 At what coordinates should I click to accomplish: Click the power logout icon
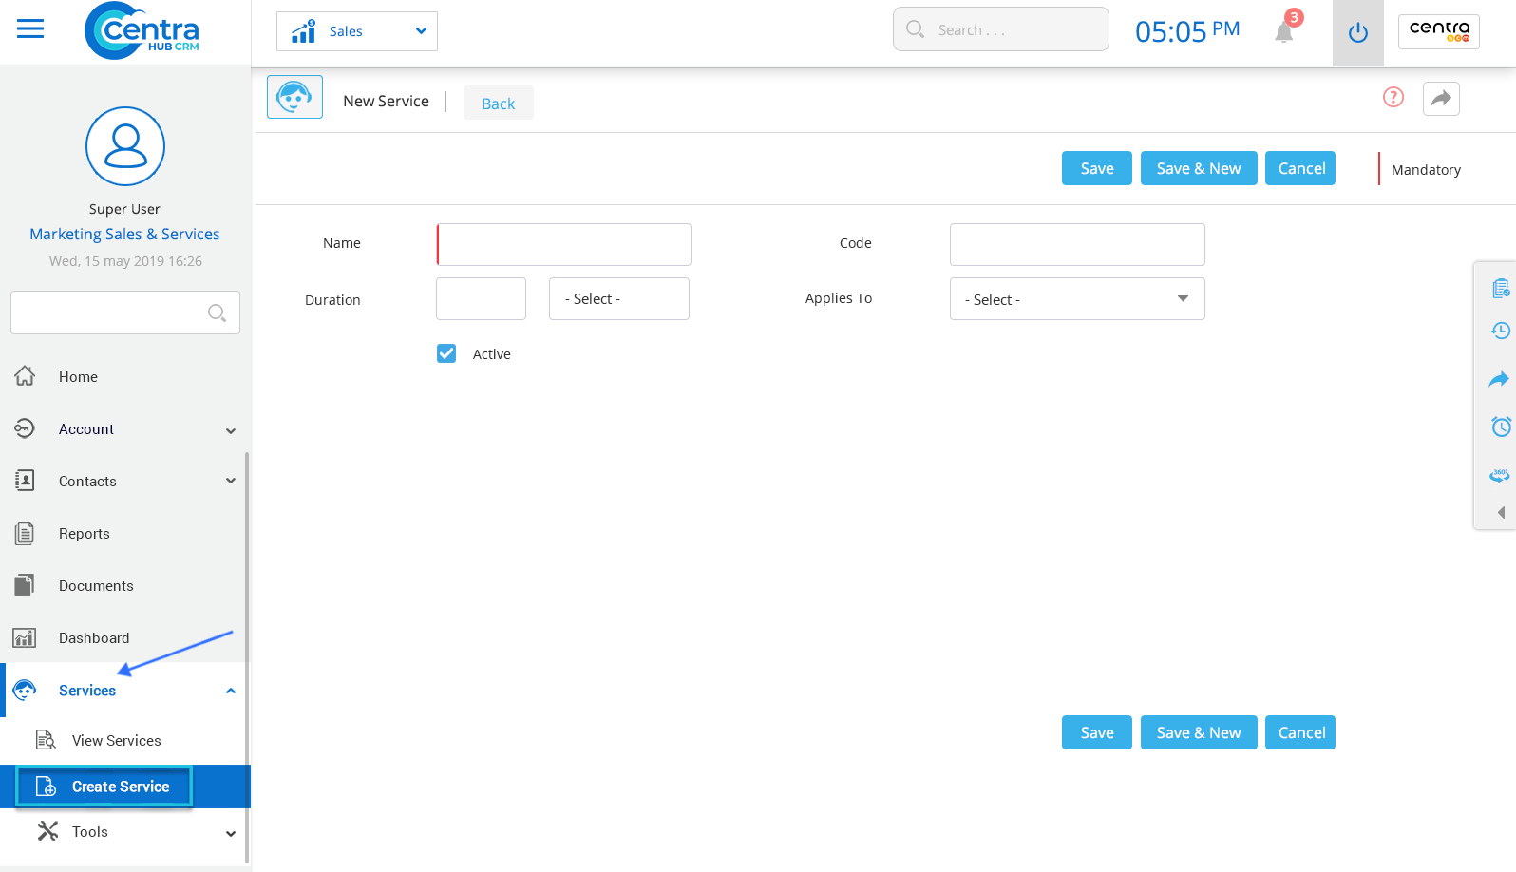click(1358, 33)
